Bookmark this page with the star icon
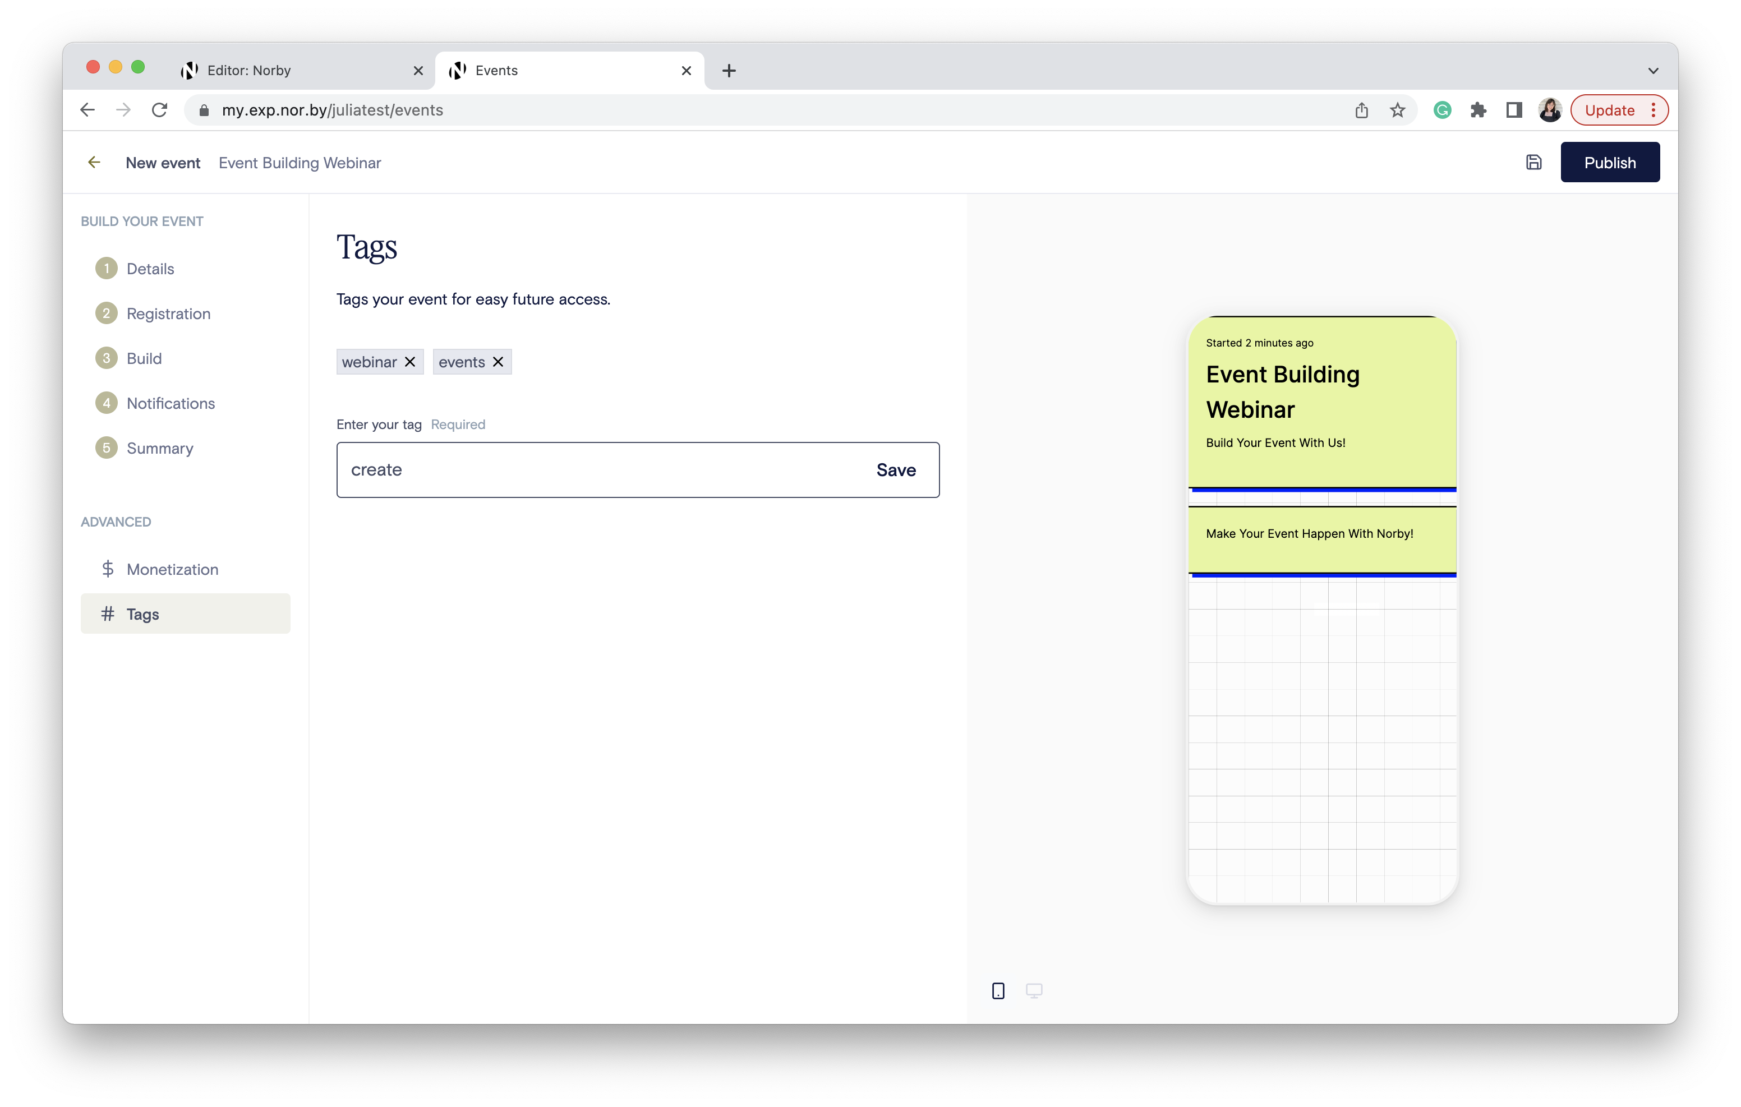Screen dimensions: 1741x1107 pyautogui.click(x=1398, y=110)
